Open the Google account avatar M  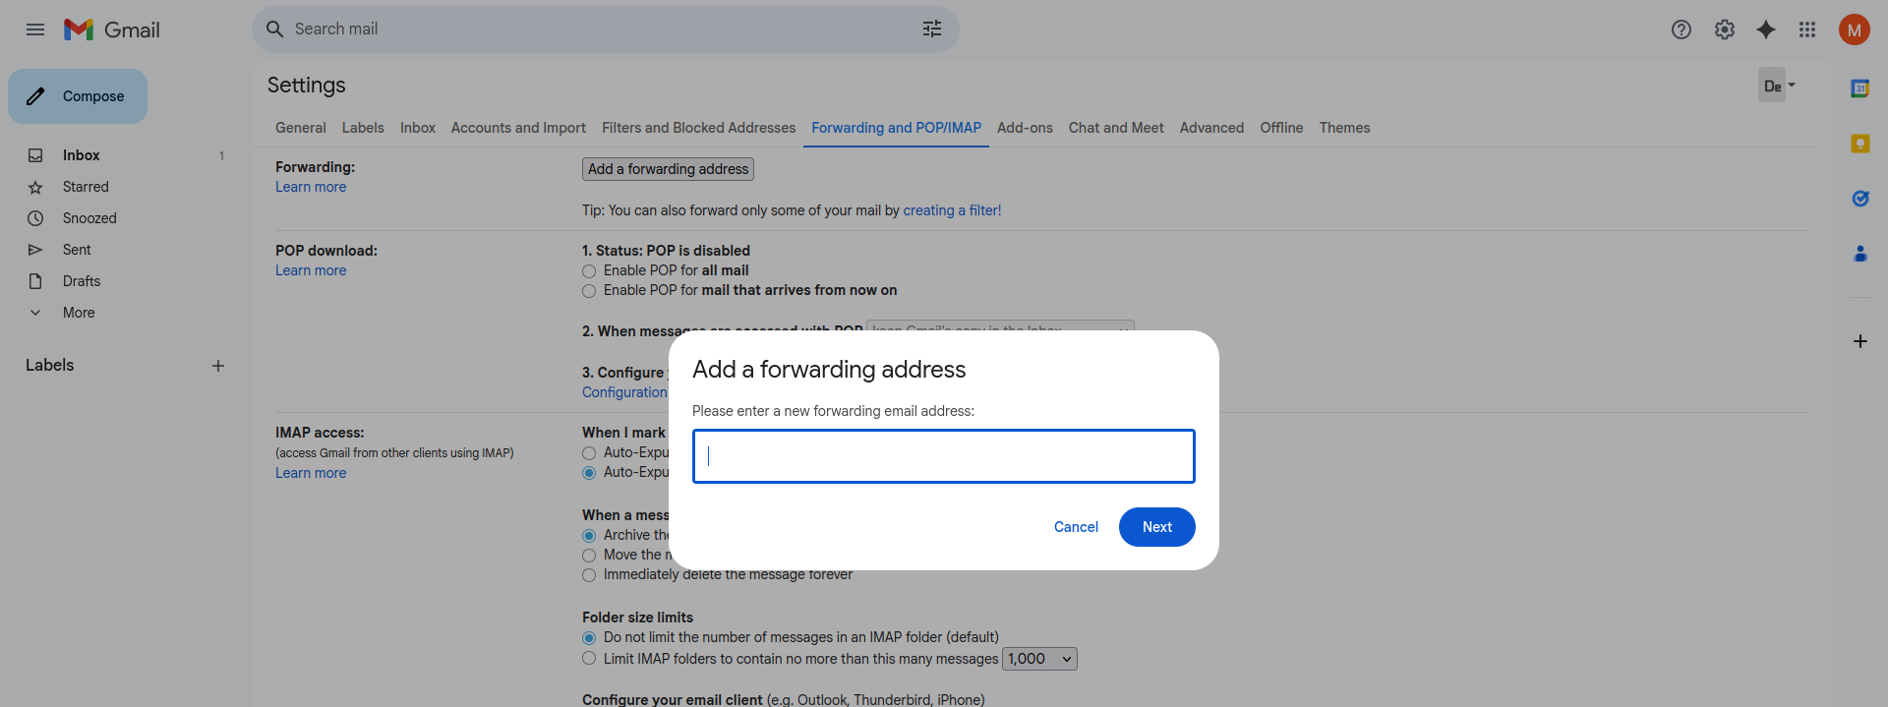tap(1855, 29)
